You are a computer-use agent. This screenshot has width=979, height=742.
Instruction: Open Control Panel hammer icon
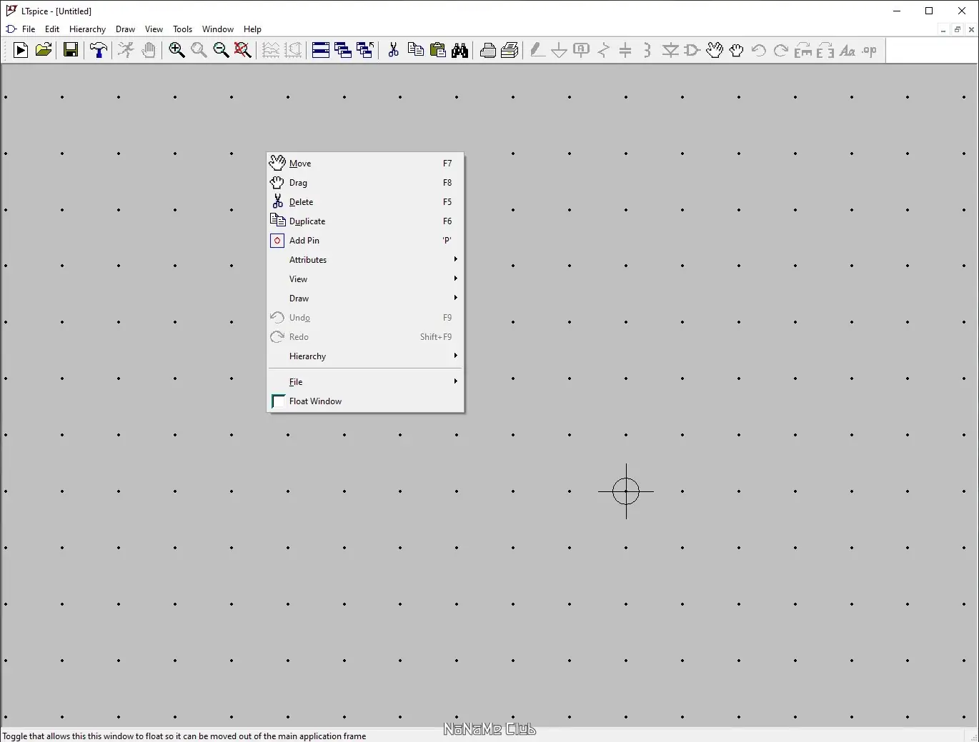(x=99, y=50)
